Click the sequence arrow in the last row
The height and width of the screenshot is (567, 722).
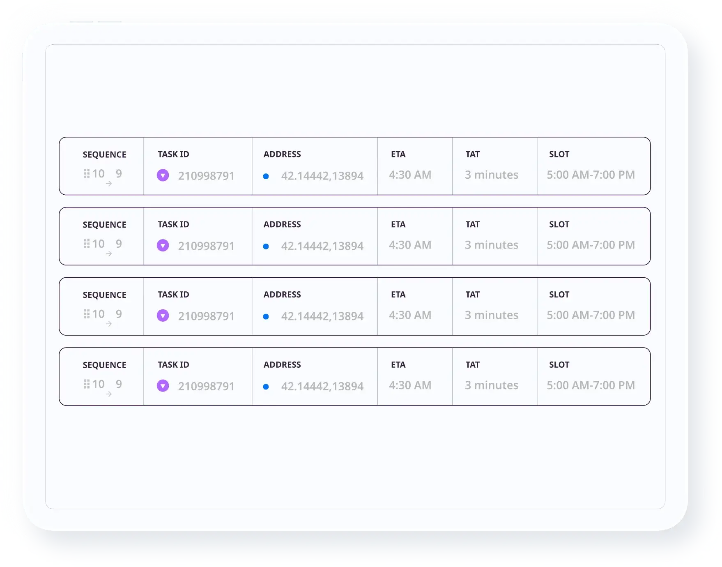[x=109, y=394]
